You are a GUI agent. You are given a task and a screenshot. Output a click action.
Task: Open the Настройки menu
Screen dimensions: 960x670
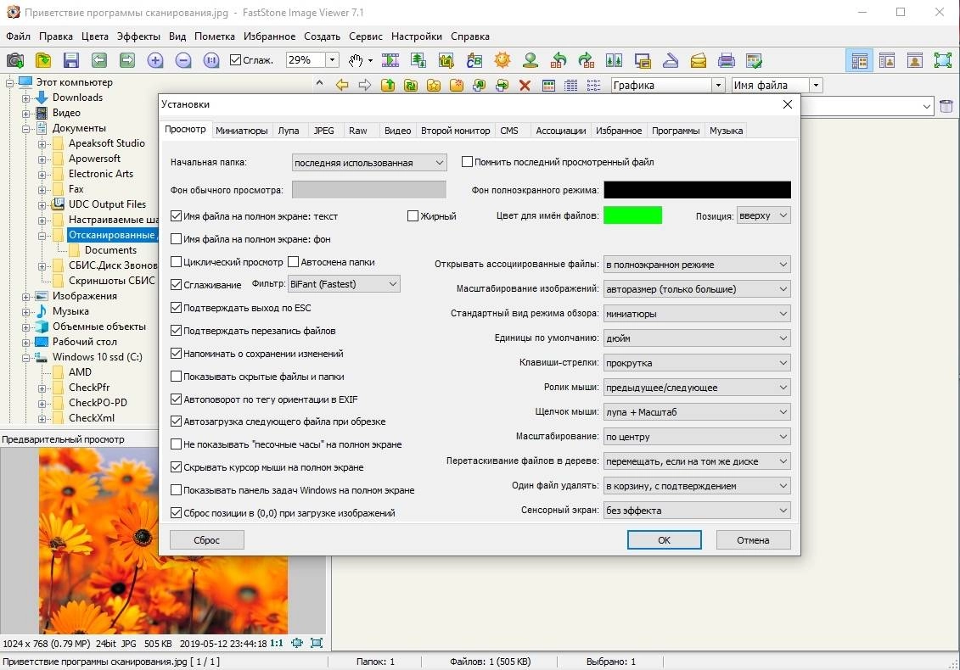[416, 36]
